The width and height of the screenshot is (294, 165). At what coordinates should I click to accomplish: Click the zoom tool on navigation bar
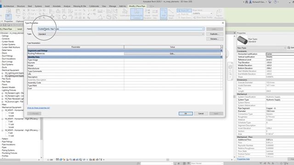click(x=230, y=74)
